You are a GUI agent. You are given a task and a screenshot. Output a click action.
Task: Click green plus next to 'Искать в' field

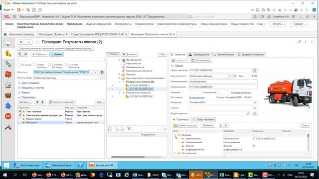click(x=102, y=72)
